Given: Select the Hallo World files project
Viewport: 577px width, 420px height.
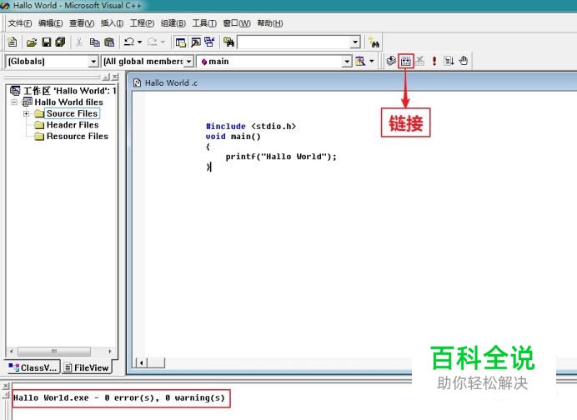Looking at the screenshot, I should tap(68, 102).
